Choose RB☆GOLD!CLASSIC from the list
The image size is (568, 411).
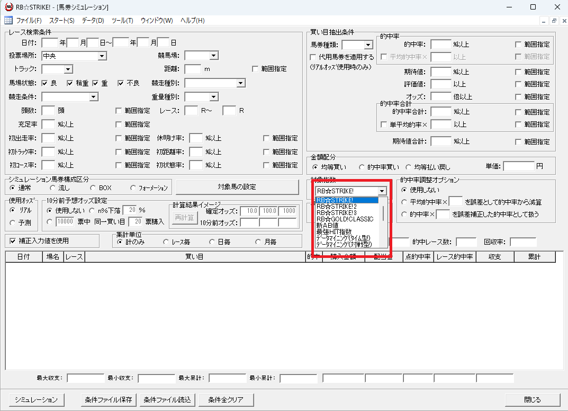pos(346,219)
